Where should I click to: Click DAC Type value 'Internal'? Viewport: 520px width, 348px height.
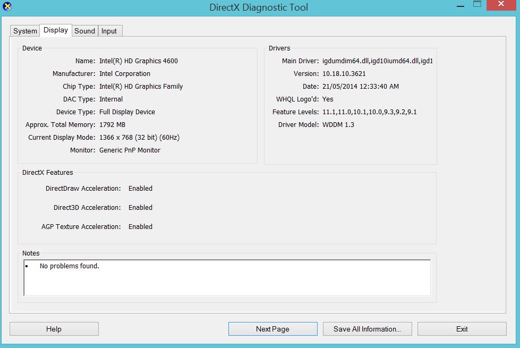[x=111, y=99]
